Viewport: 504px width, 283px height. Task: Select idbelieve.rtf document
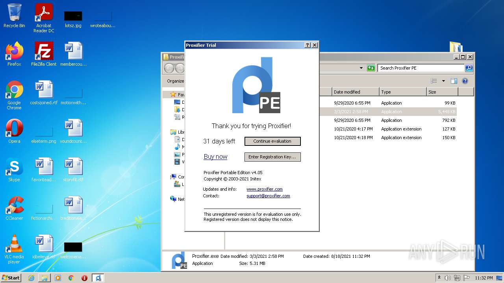point(44,247)
